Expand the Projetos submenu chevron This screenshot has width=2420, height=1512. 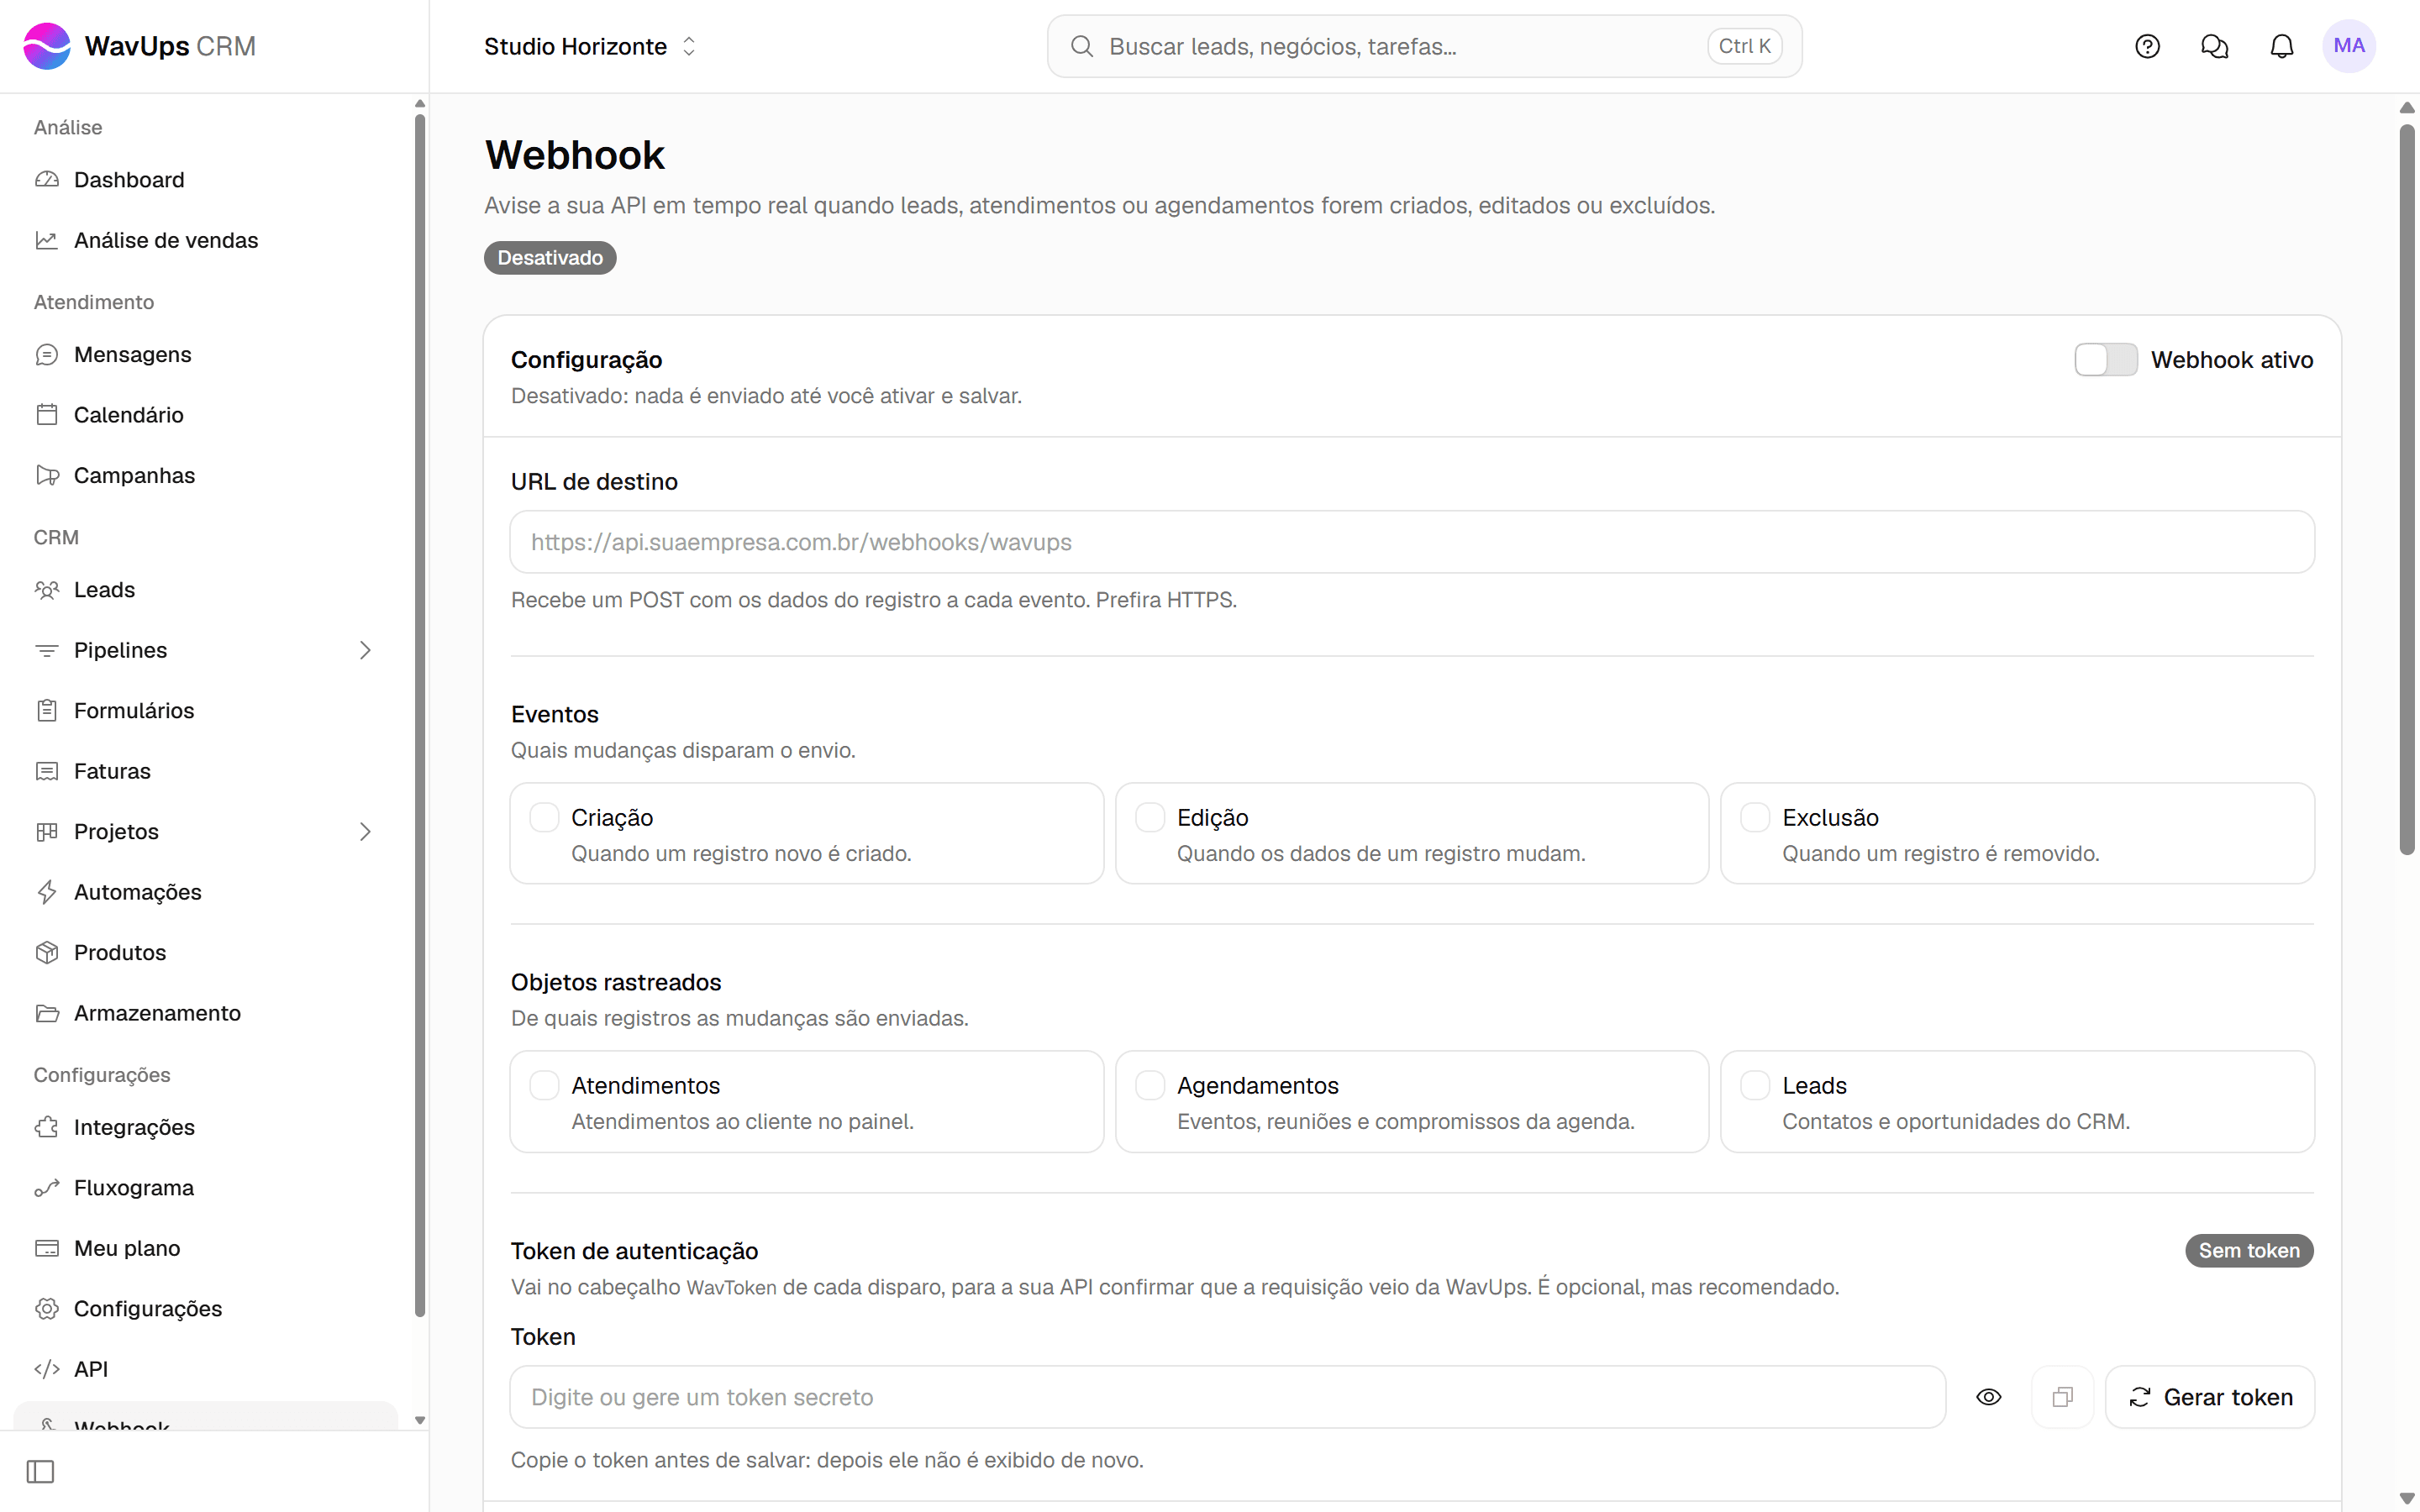pos(365,832)
